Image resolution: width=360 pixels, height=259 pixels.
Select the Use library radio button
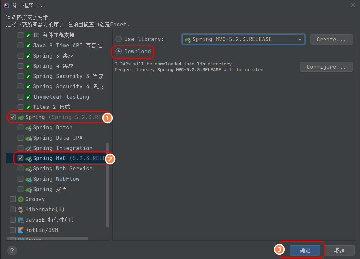click(x=119, y=39)
